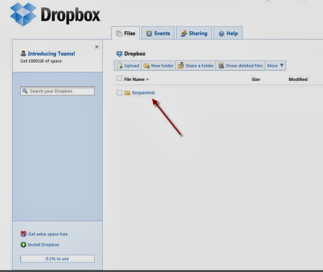Check the select-all checkbox in the file list header

pos(119,79)
